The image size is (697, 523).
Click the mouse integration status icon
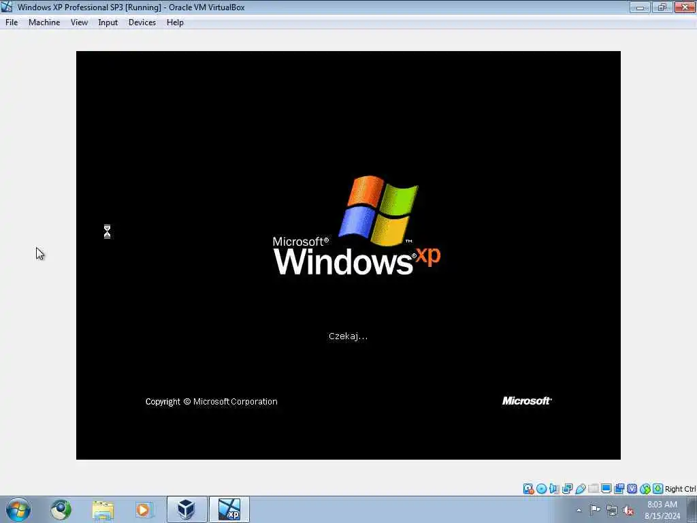pyautogui.click(x=645, y=489)
